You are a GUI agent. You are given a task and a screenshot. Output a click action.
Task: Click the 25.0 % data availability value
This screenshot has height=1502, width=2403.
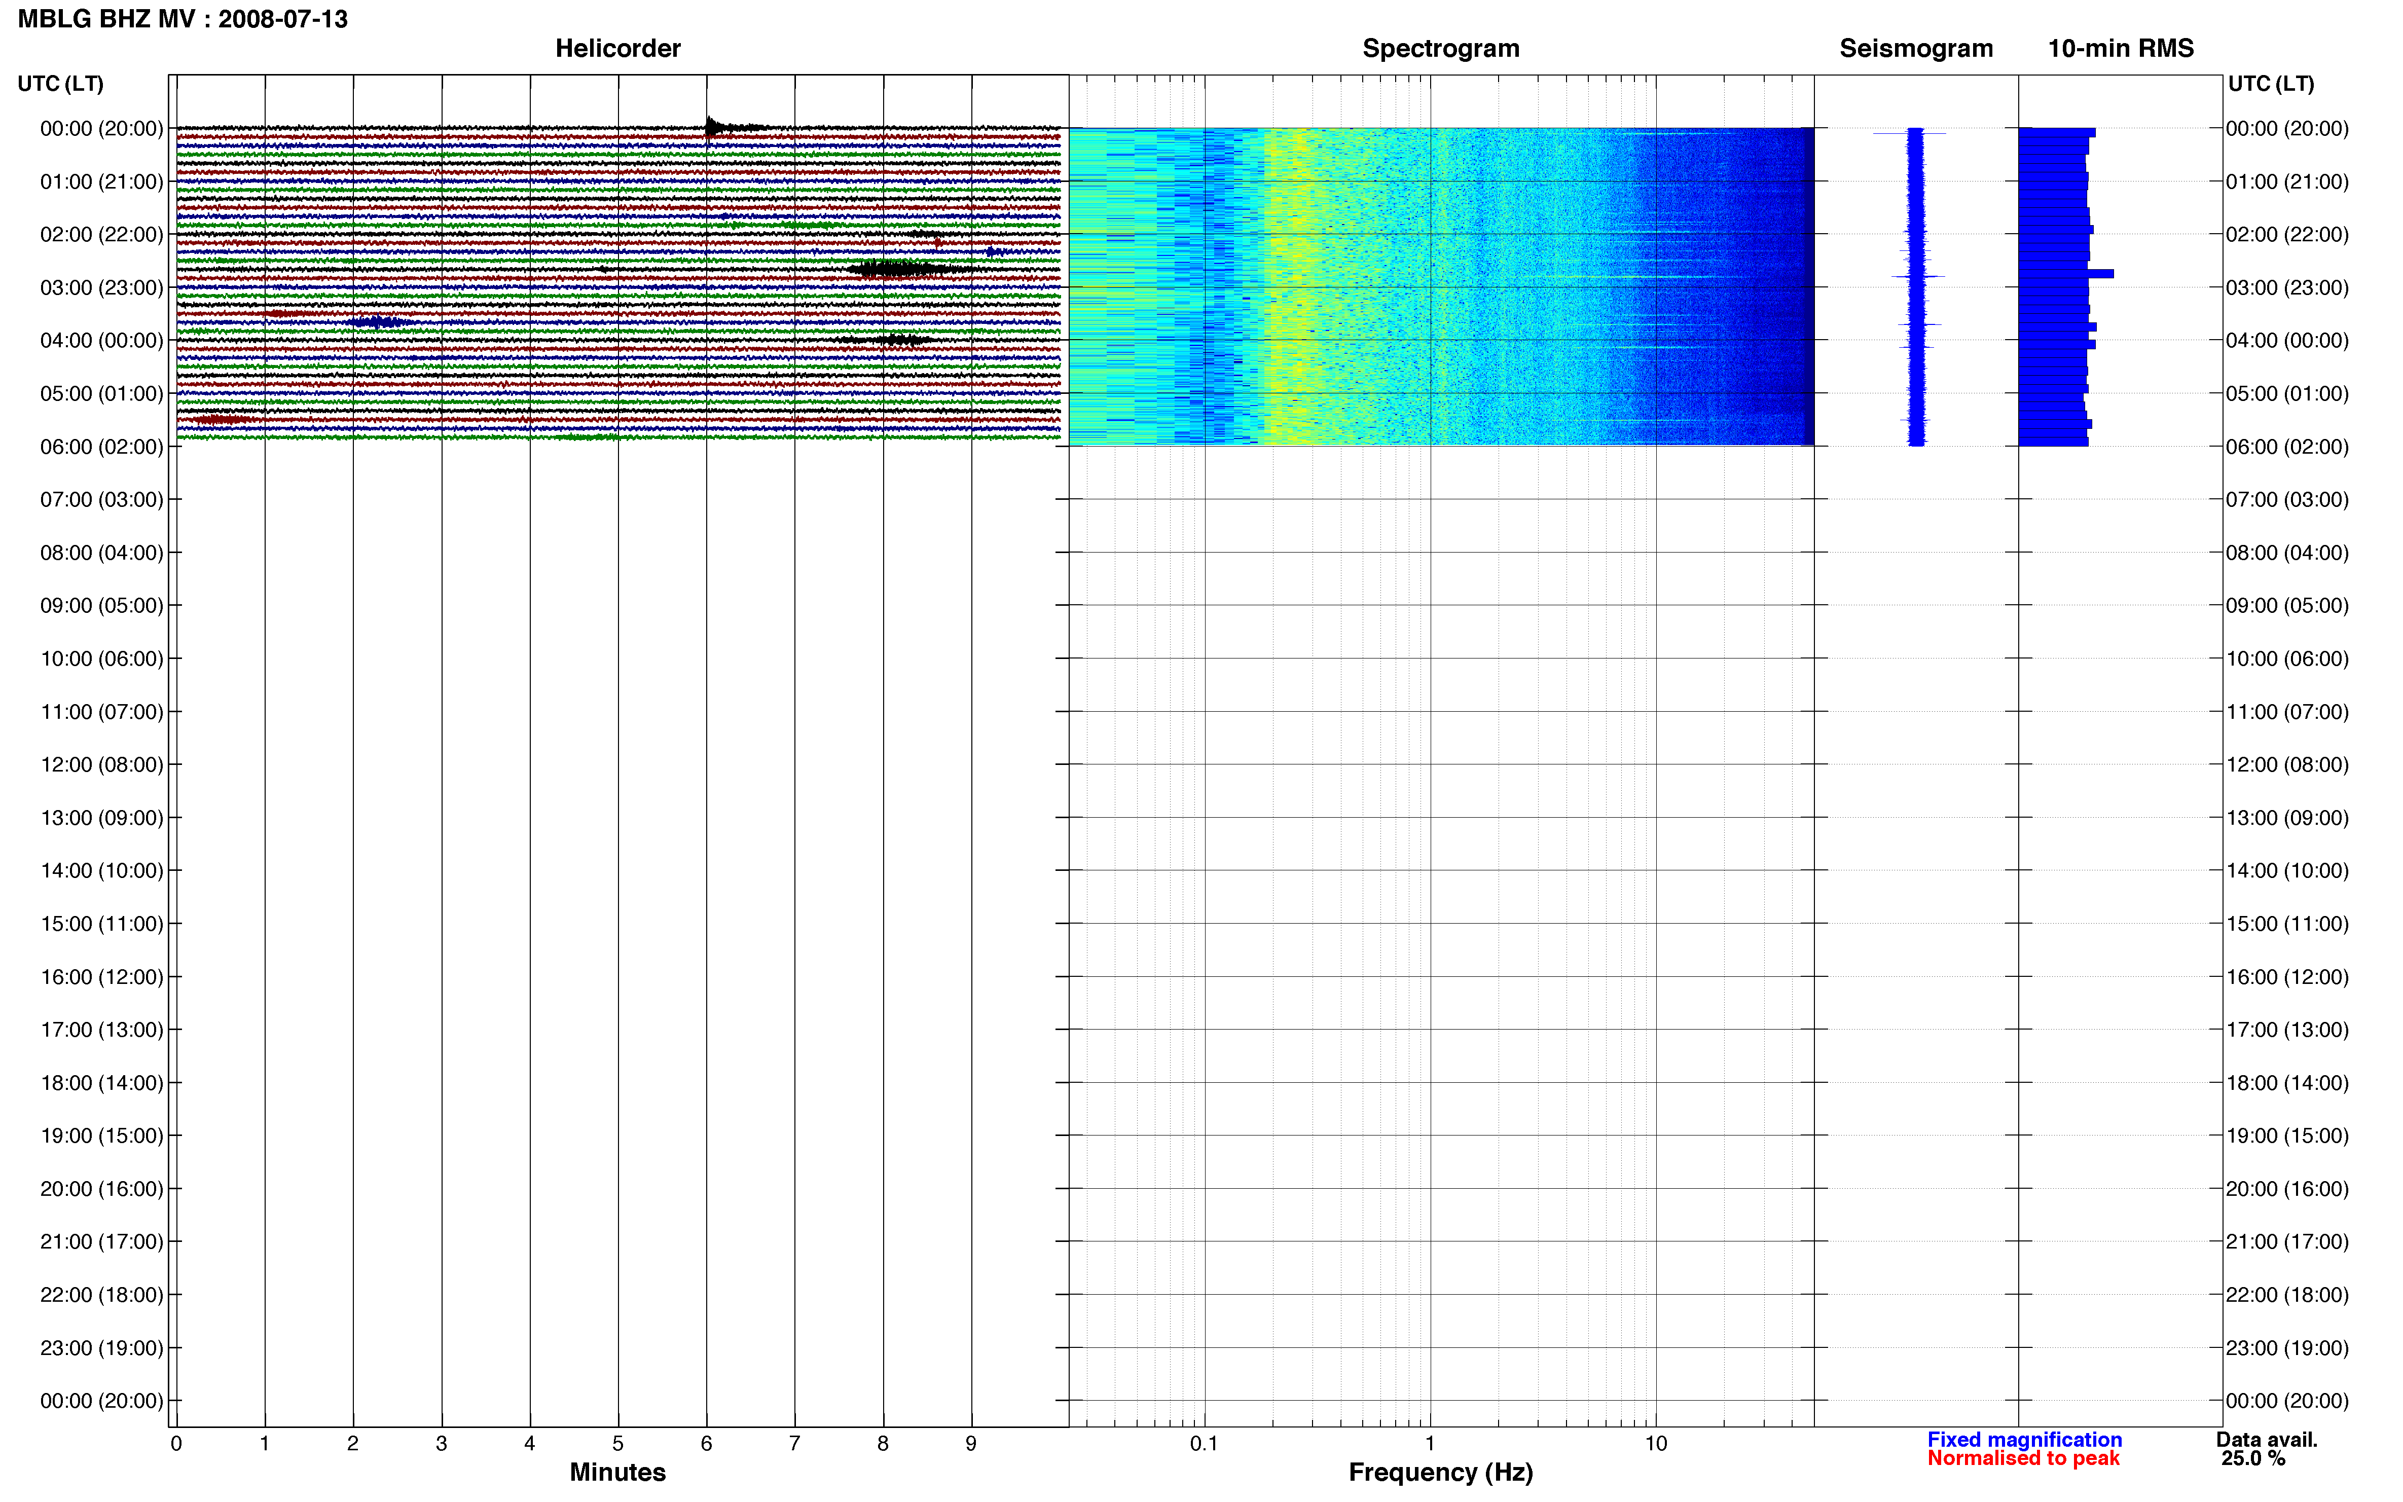[x=2254, y=1458]
